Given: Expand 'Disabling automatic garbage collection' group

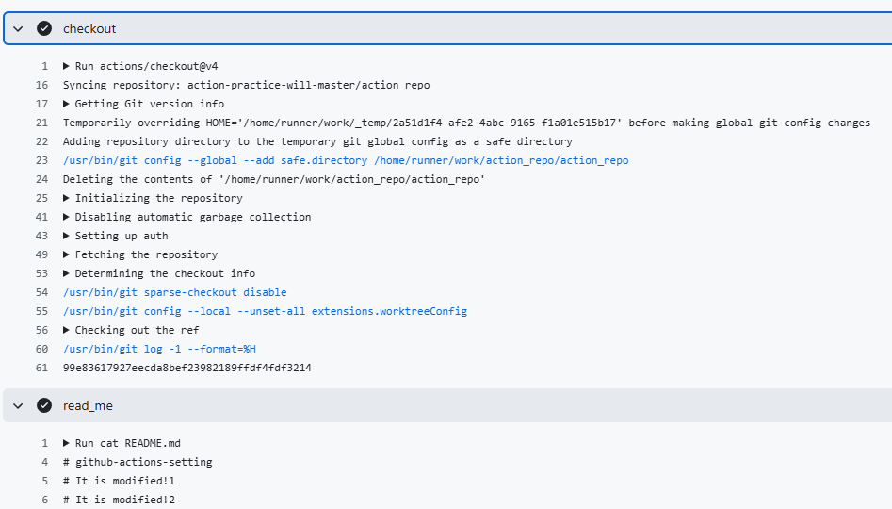Looking at the screenshot, I should coord(67,217).
